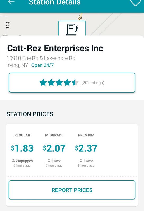
Task: Open the 202 ratings star box
Action: (x=72, y=83)
